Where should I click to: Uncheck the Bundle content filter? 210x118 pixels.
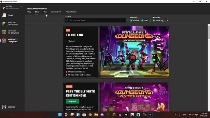[x=131, y=20]
